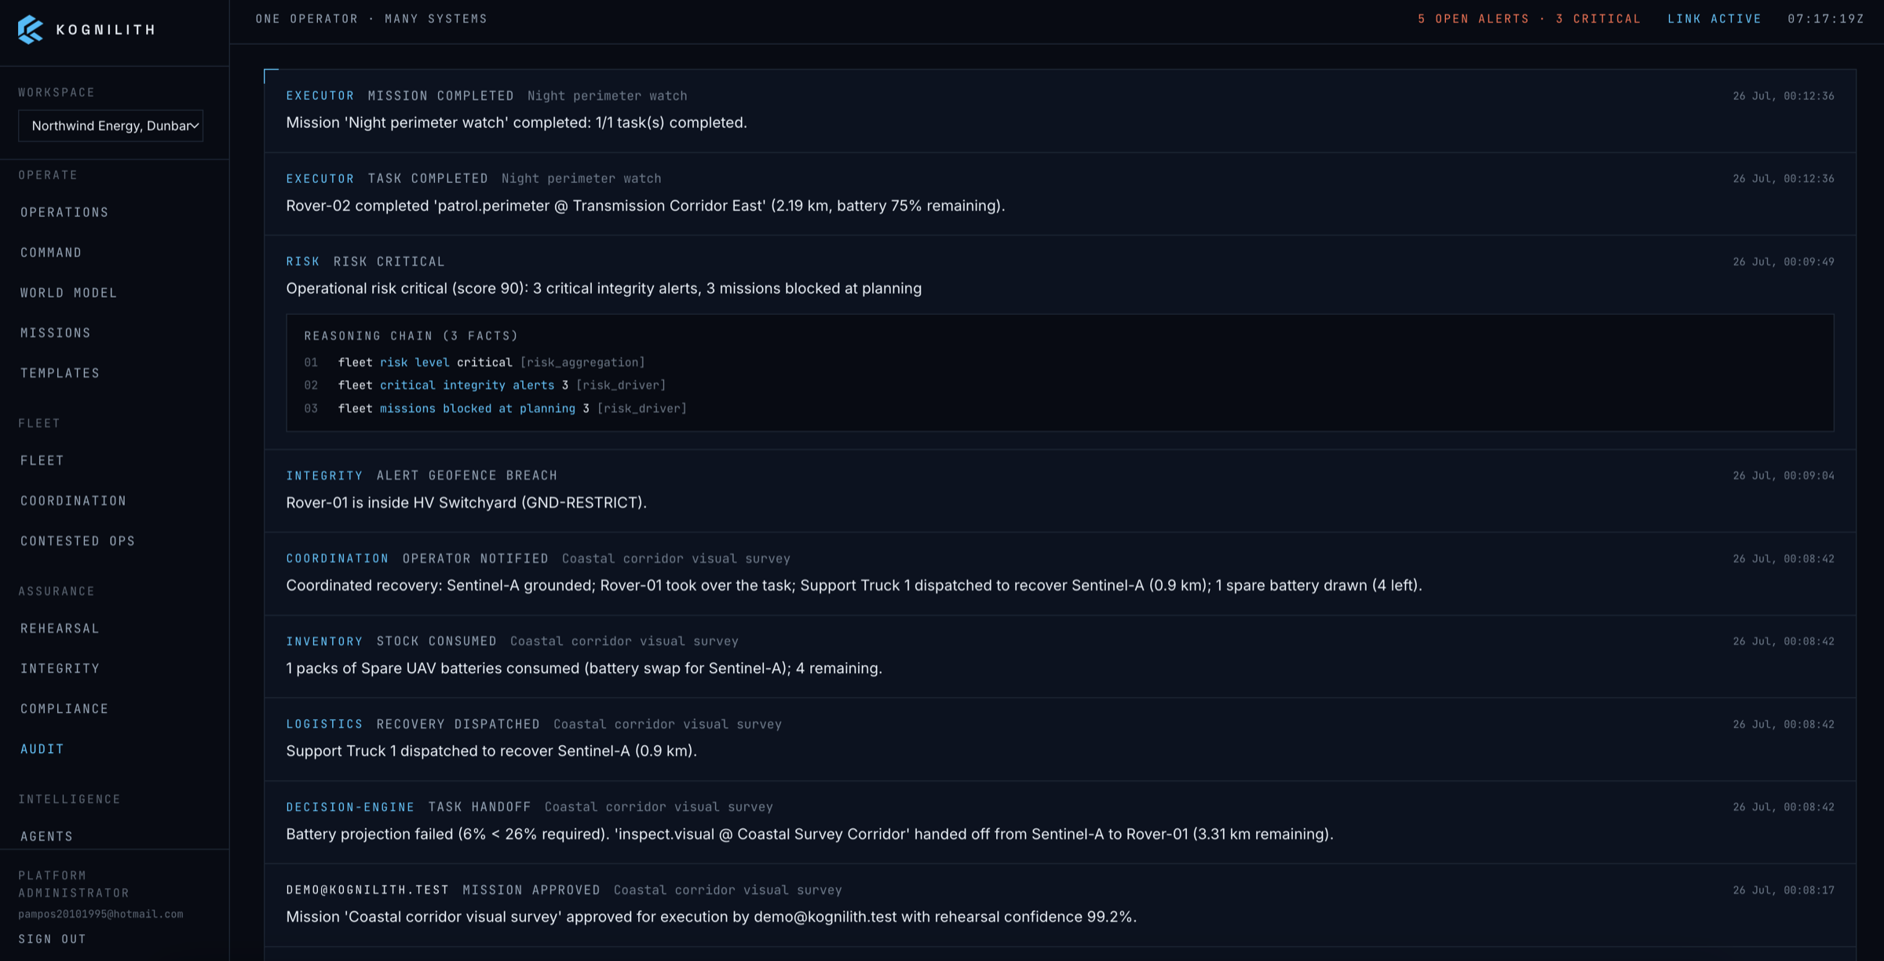This screenshot has height=961, width=1884.
Task: Open the Command page
Action: coord(51,252)
